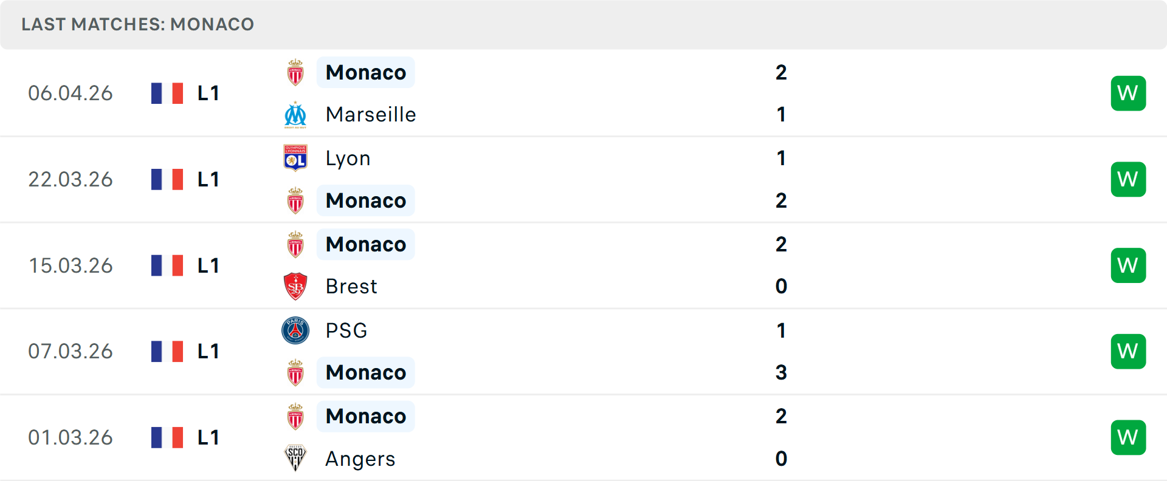1167x481 pixels.
Task: Click Monaco's score of 3 against PSG
Action: click(x=781, y=372)
